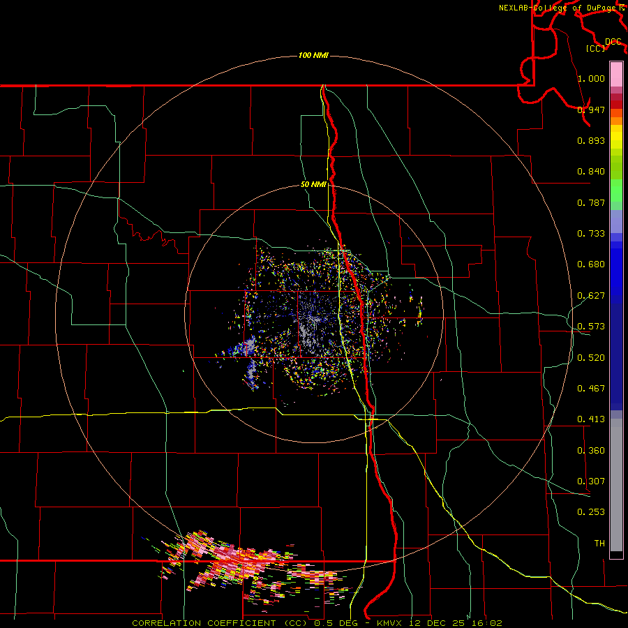
Task: Click the 0.680 scale value
Action: (591, 264)
